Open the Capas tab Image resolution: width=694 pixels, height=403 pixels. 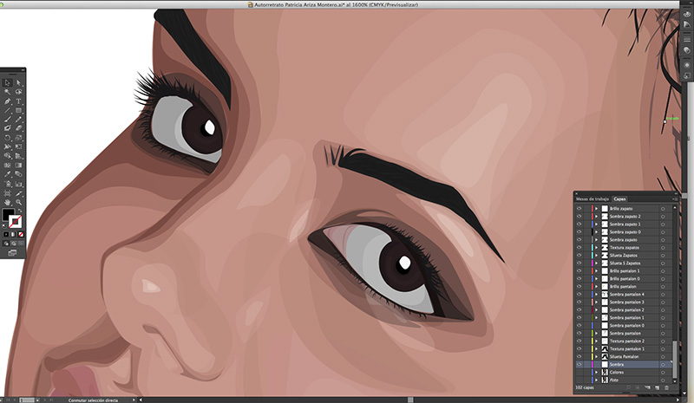click(x=619, y=199)
